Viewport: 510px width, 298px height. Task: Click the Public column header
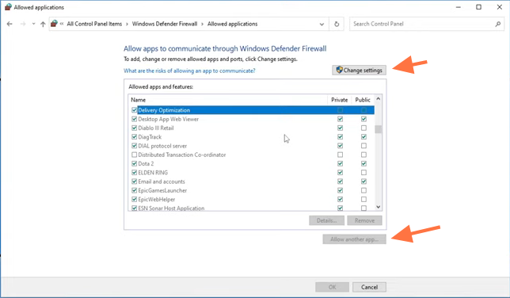(x=363, y=100)
